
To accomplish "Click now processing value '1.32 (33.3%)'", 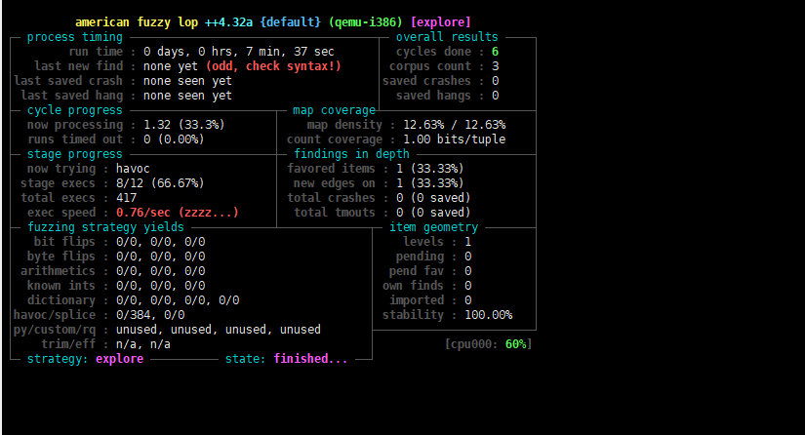I will click(183, 125).
